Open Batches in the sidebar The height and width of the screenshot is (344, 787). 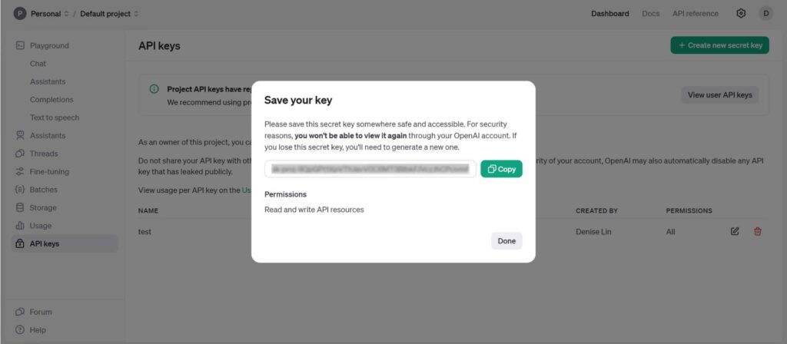click(x=43, y=190)
